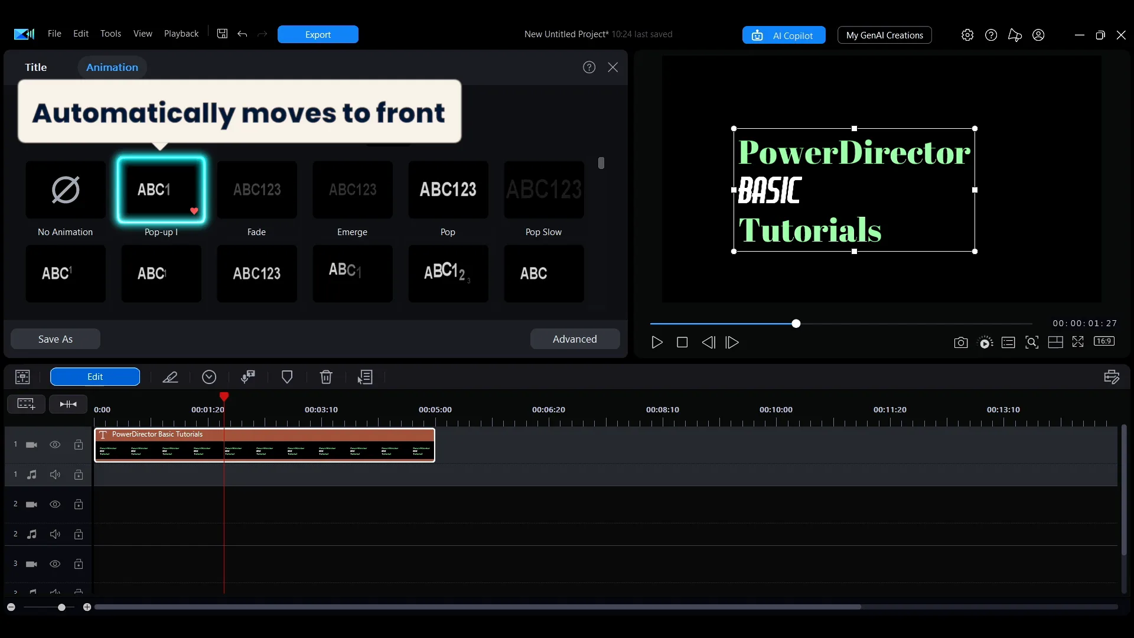Image resolution: width=1134 pixels, height=638 pixels.
Task: Select the PowerDirector Basic Tutorials title clip
Action: pyautogui.click(x=265, y=445)
